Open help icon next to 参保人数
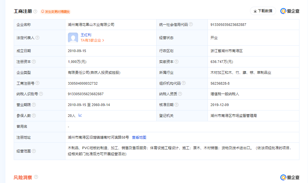The image size is (308, 183). point(34,116)
